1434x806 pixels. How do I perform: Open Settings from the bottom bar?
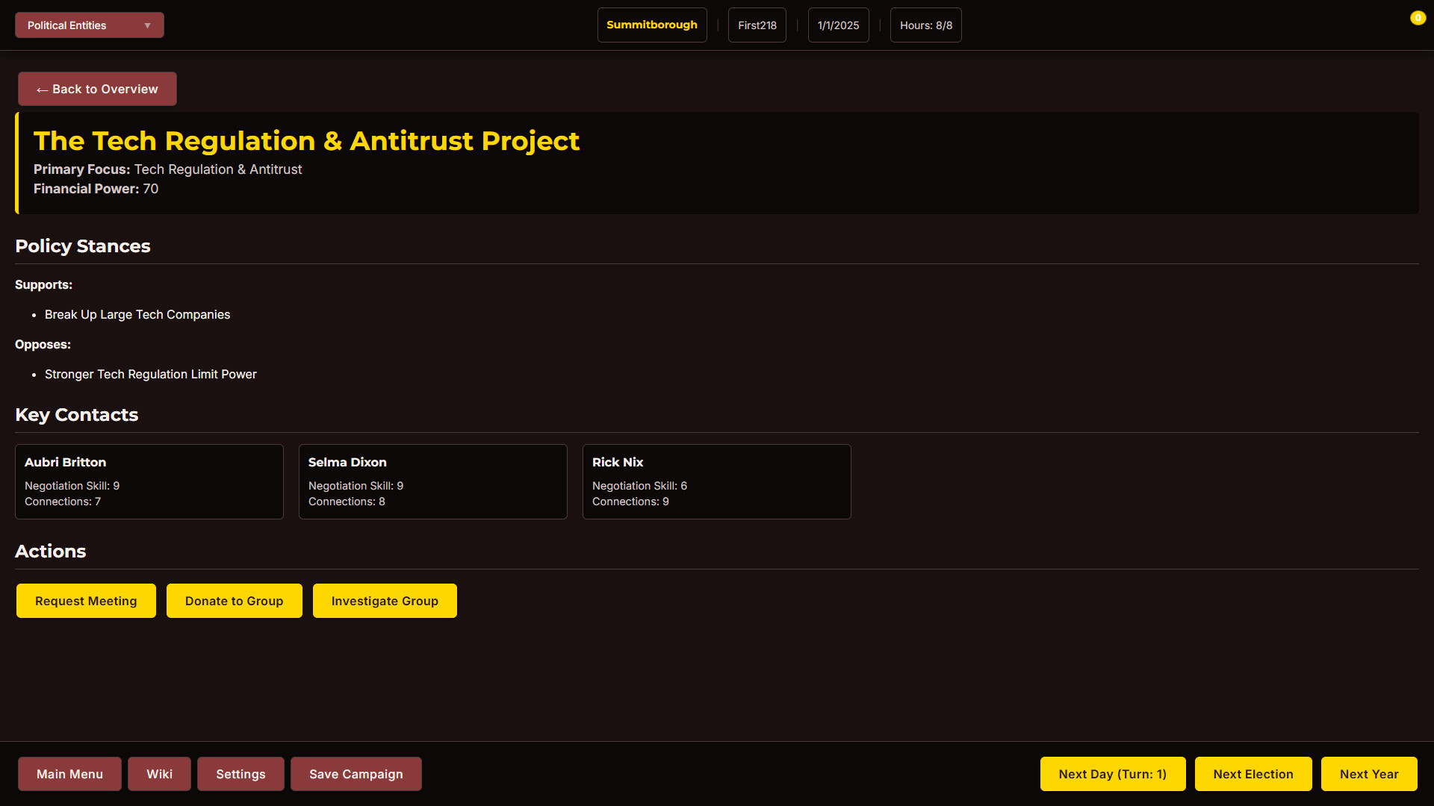240,774
